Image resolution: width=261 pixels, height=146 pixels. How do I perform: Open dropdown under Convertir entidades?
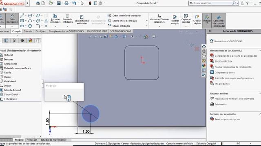coord(68,26)
